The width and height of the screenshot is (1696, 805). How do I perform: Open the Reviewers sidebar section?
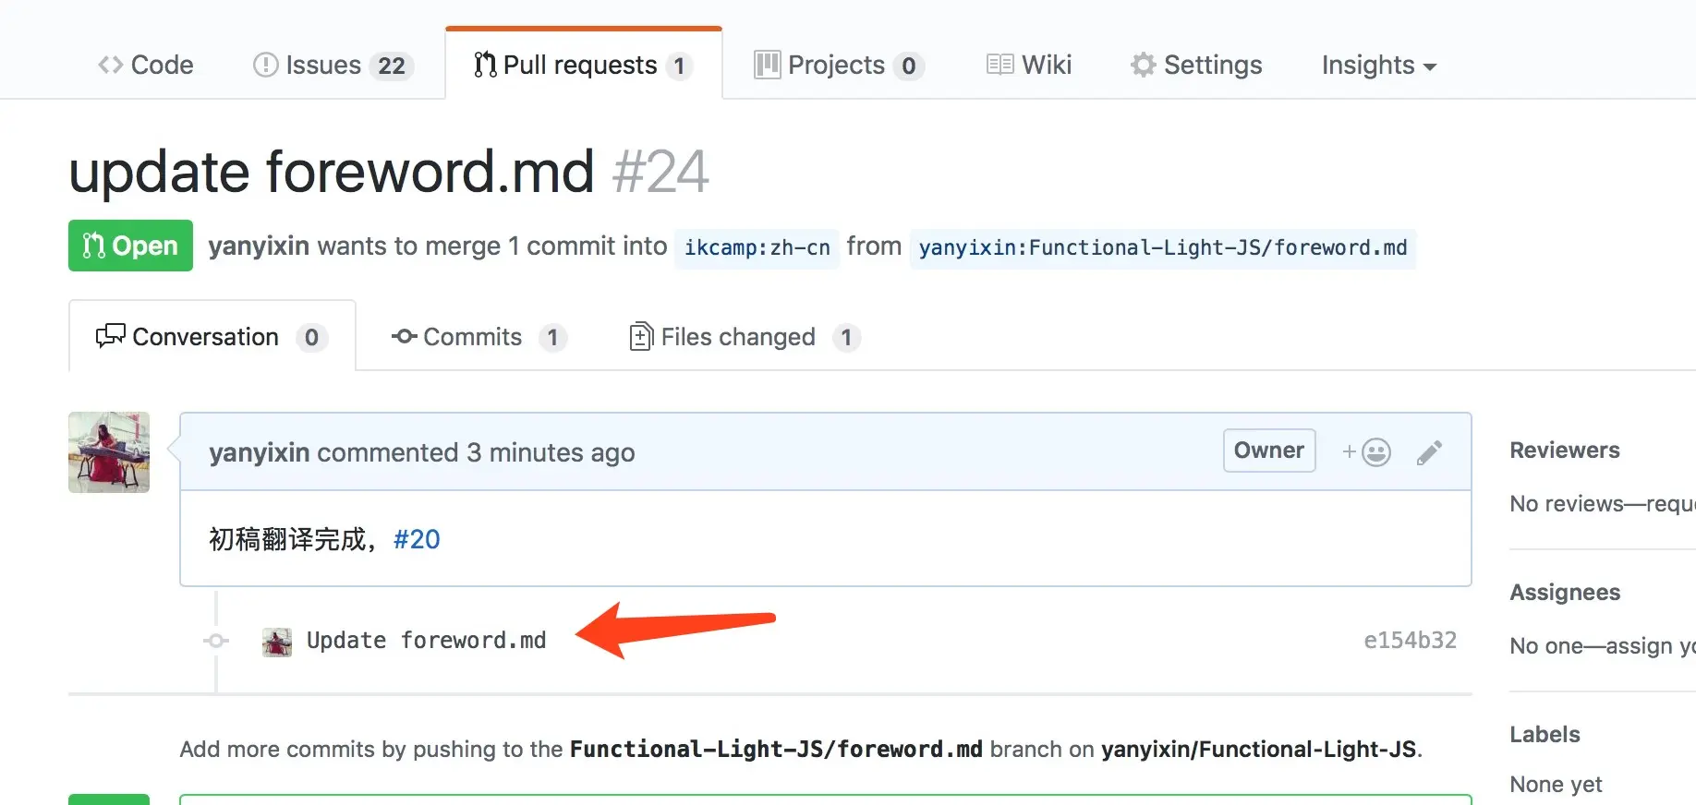tap(1565, 450)
